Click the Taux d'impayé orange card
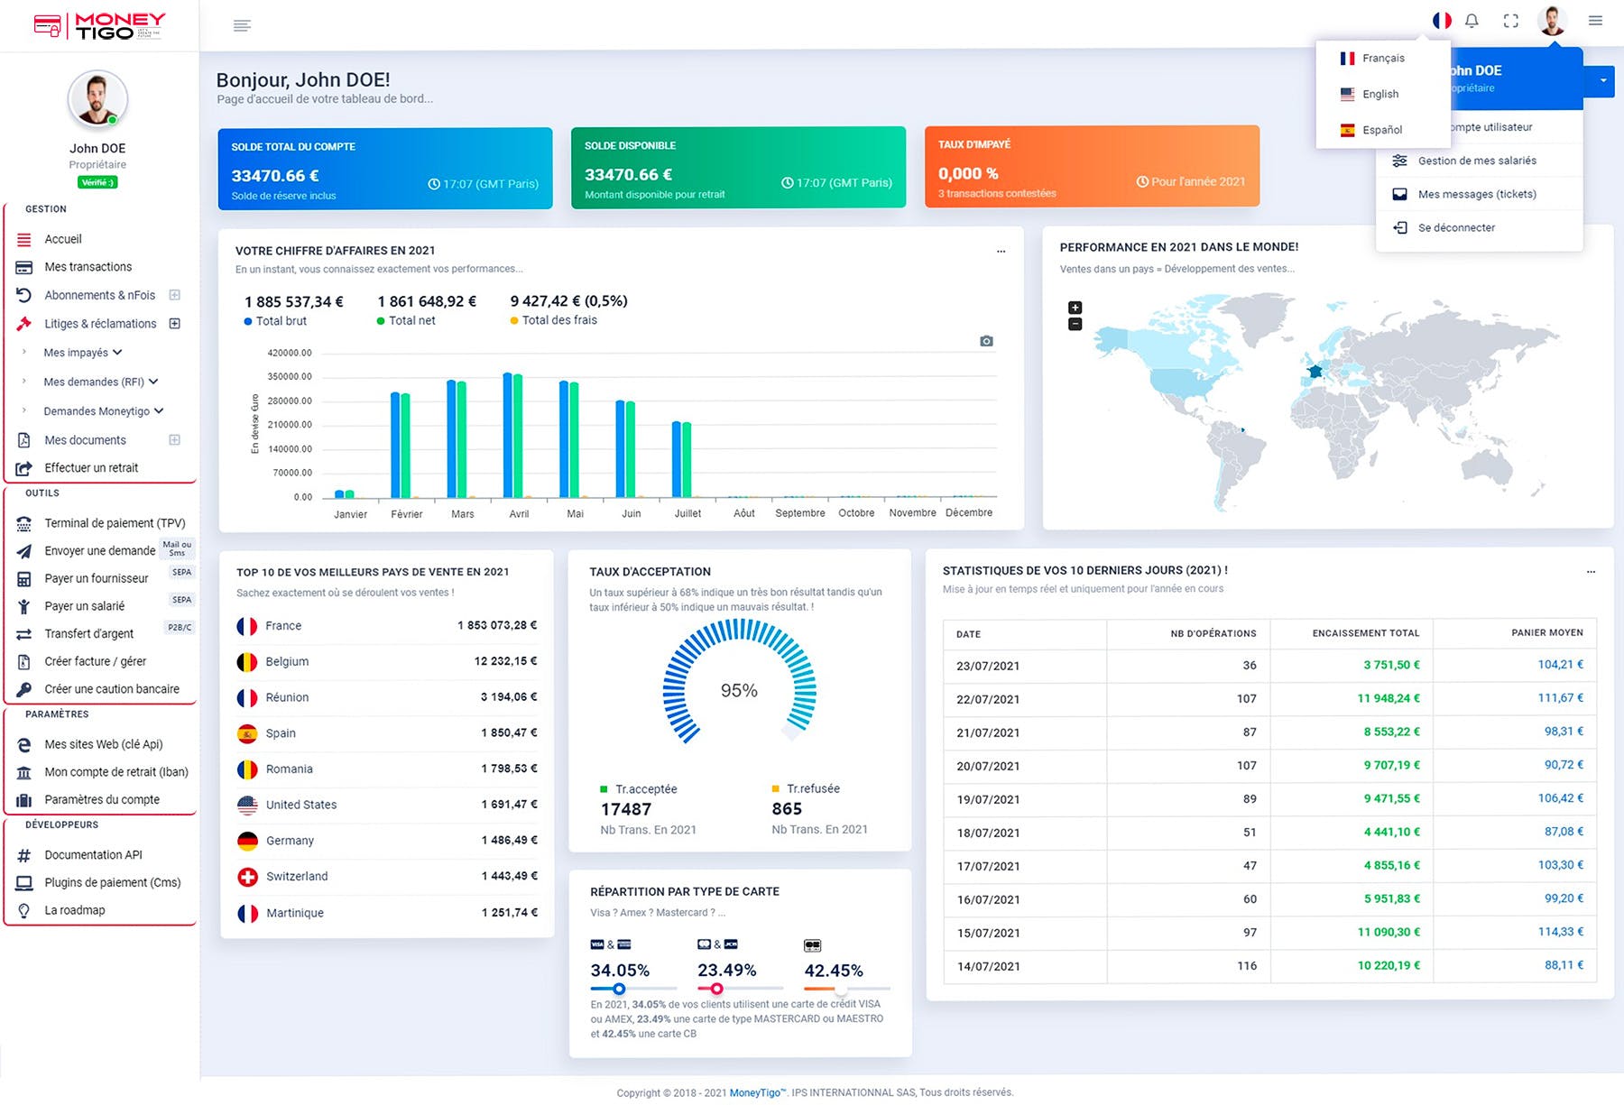 click(1092, 167)
